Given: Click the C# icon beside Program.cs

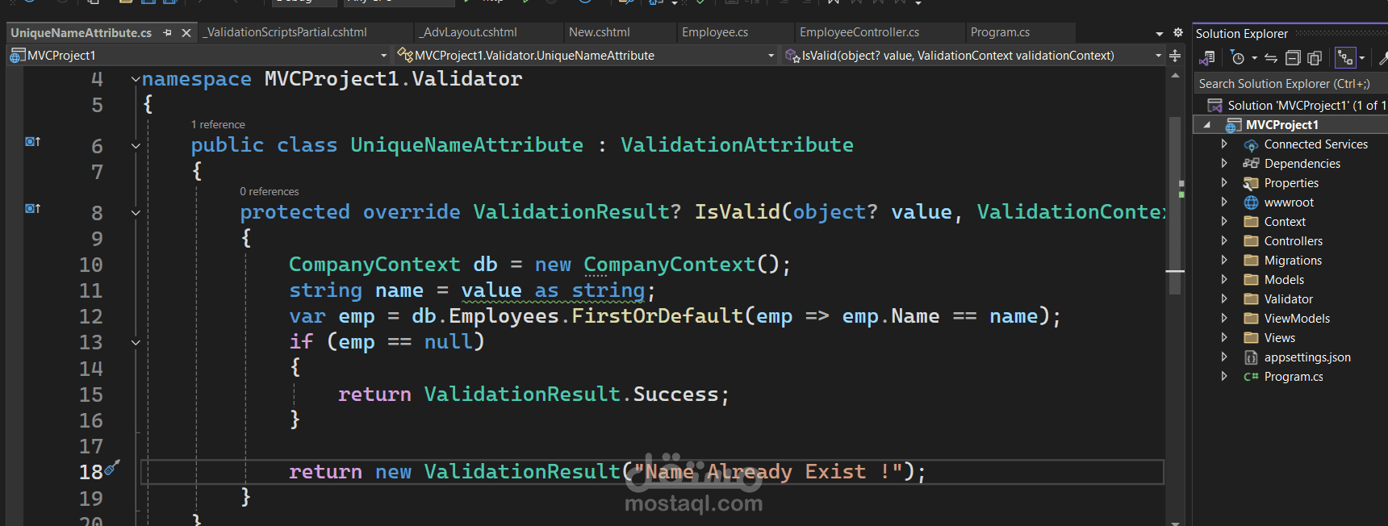Looking at the screenshot, I should [x=1251, y=377].
